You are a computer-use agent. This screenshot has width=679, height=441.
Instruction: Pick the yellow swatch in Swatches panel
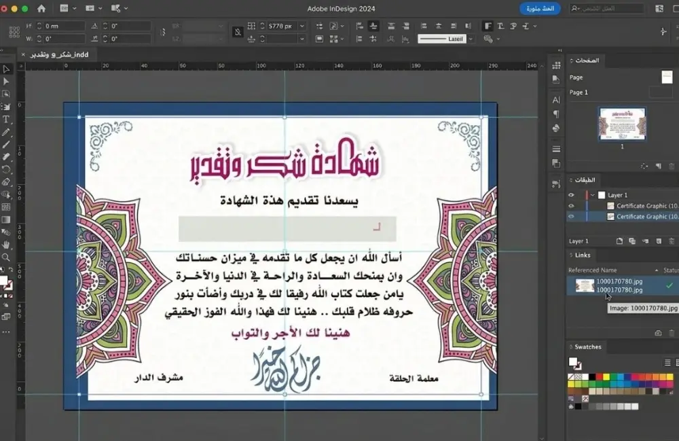[606, 377]
